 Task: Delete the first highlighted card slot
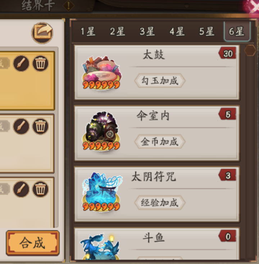coord(41,63)
